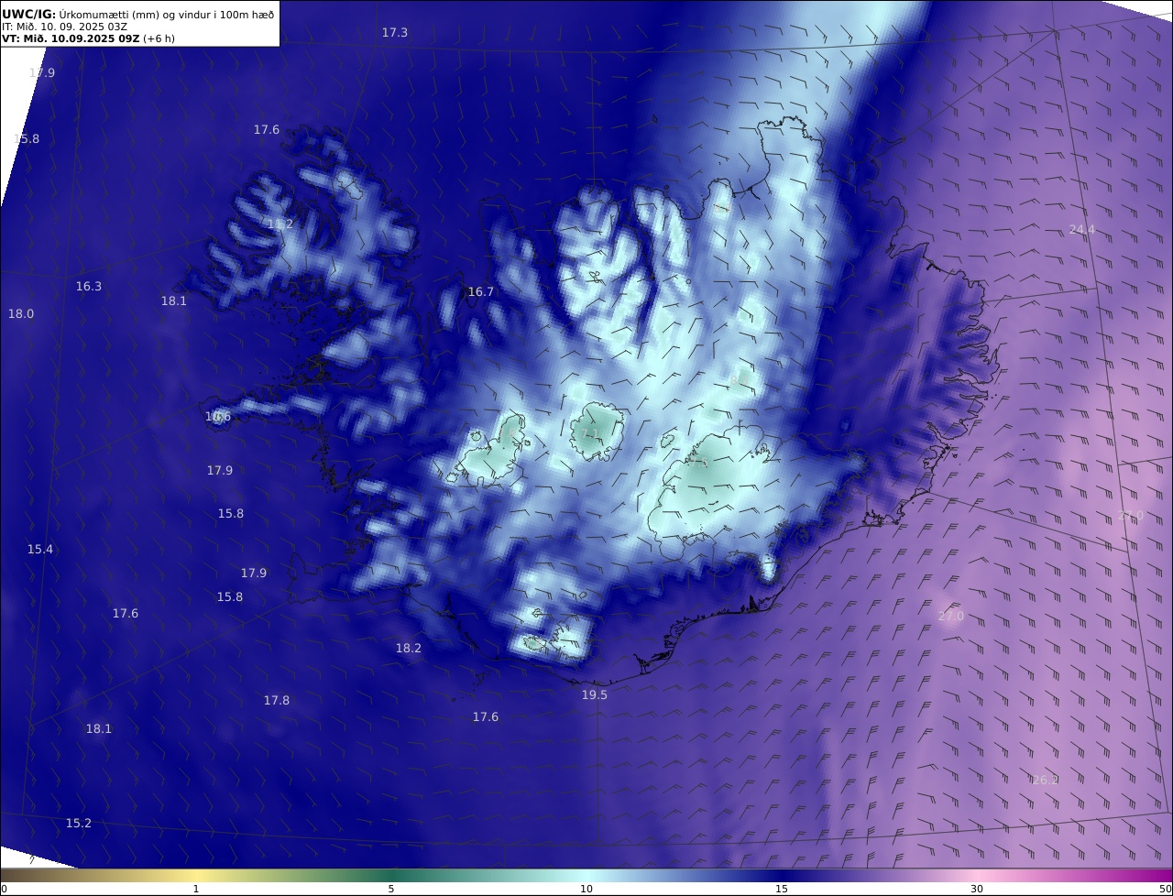Click colorbar tick label 50
The width and height of the screenshot is (1173, 896).
(1166, 889)
